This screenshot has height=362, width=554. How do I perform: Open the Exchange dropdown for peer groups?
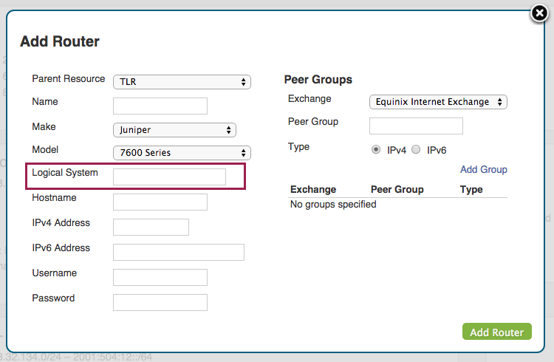pos(438,102)
